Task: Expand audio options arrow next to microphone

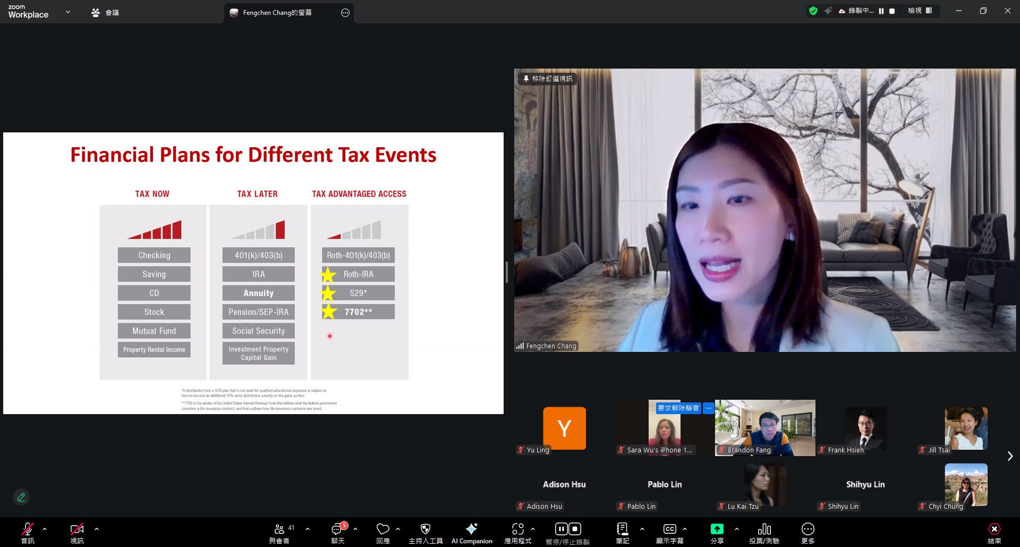Action: [x=45, y=529]
